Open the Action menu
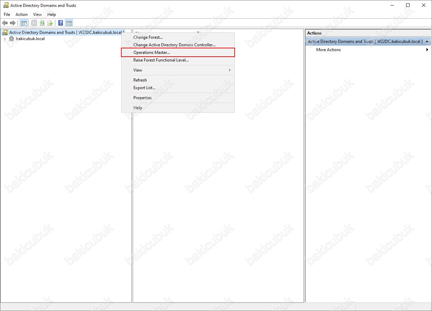Screen dimensions: 432x311 tap(21, 15)
